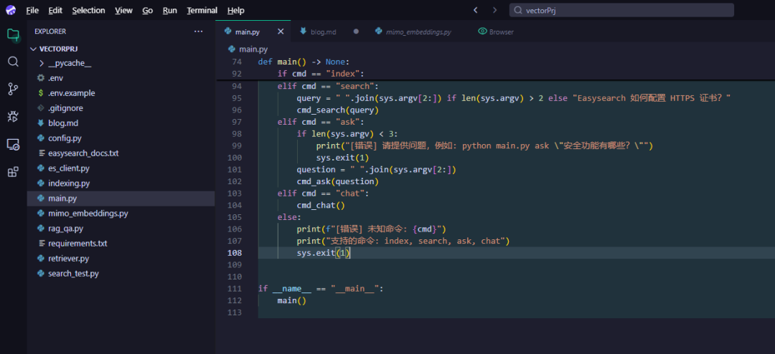The image size is (775, 354).
Task: Open the Run and Debug view
Action: 14,117
